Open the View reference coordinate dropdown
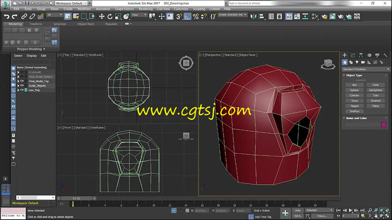Image resolution: width=392 pixels, height=220 pixels. 139,15
